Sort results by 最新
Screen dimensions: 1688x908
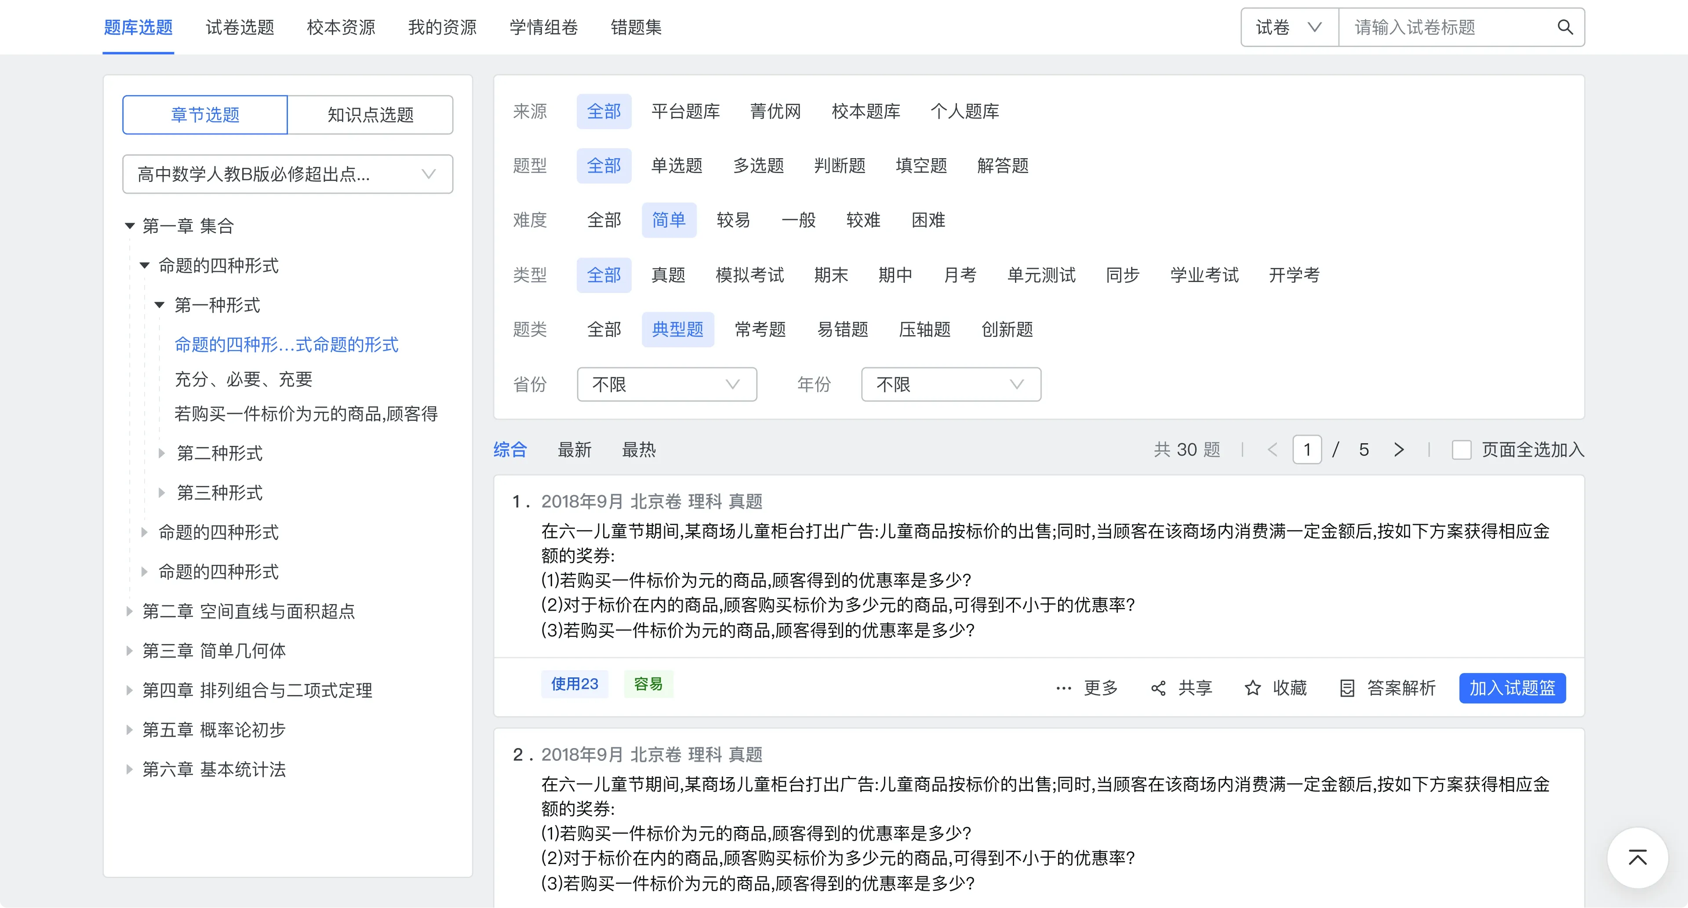click(574, 450)
